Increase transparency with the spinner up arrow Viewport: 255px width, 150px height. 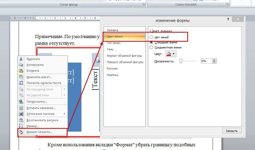[214, 60]
